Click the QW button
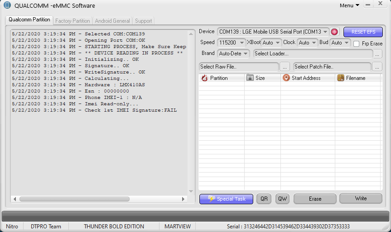Screen dimensions: 391x232 [282, 199]
